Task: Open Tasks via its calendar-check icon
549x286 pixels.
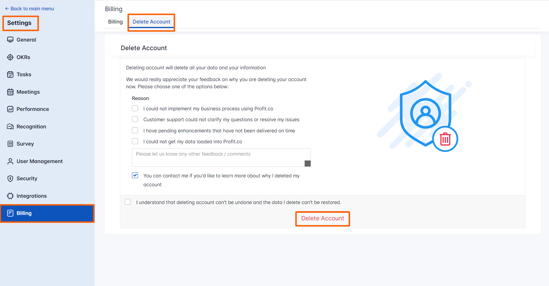Action: [10, 74]
